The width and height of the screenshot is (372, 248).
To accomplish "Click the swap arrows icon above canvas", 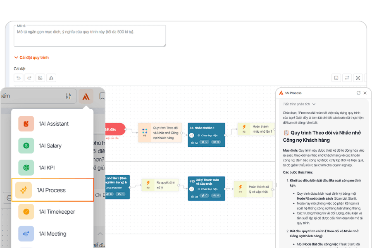I will tap(347, 78).
